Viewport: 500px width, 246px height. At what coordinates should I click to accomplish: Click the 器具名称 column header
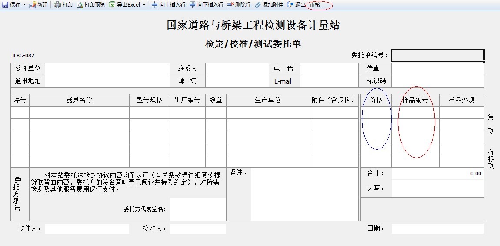pyautogui.click(x=80, y=100)
